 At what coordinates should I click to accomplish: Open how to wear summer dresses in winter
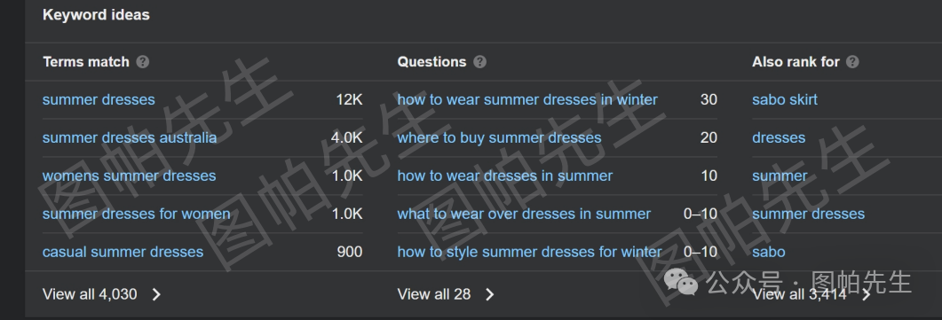tap(527, 99)
